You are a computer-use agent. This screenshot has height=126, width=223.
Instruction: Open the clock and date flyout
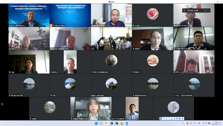216,123
